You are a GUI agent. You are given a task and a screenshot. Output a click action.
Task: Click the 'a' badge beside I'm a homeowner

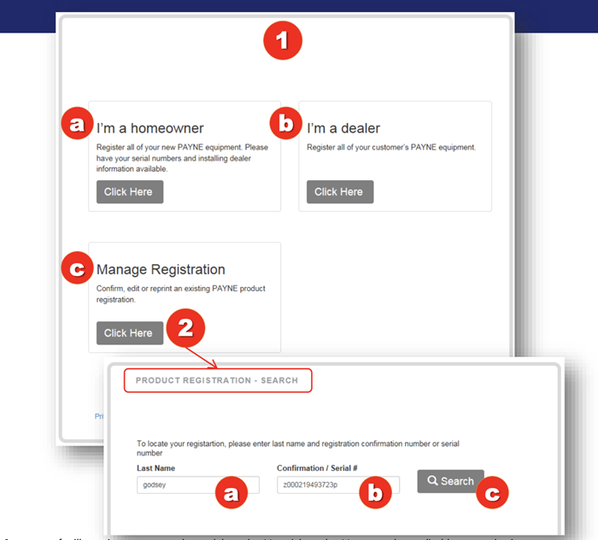point(78,124)
